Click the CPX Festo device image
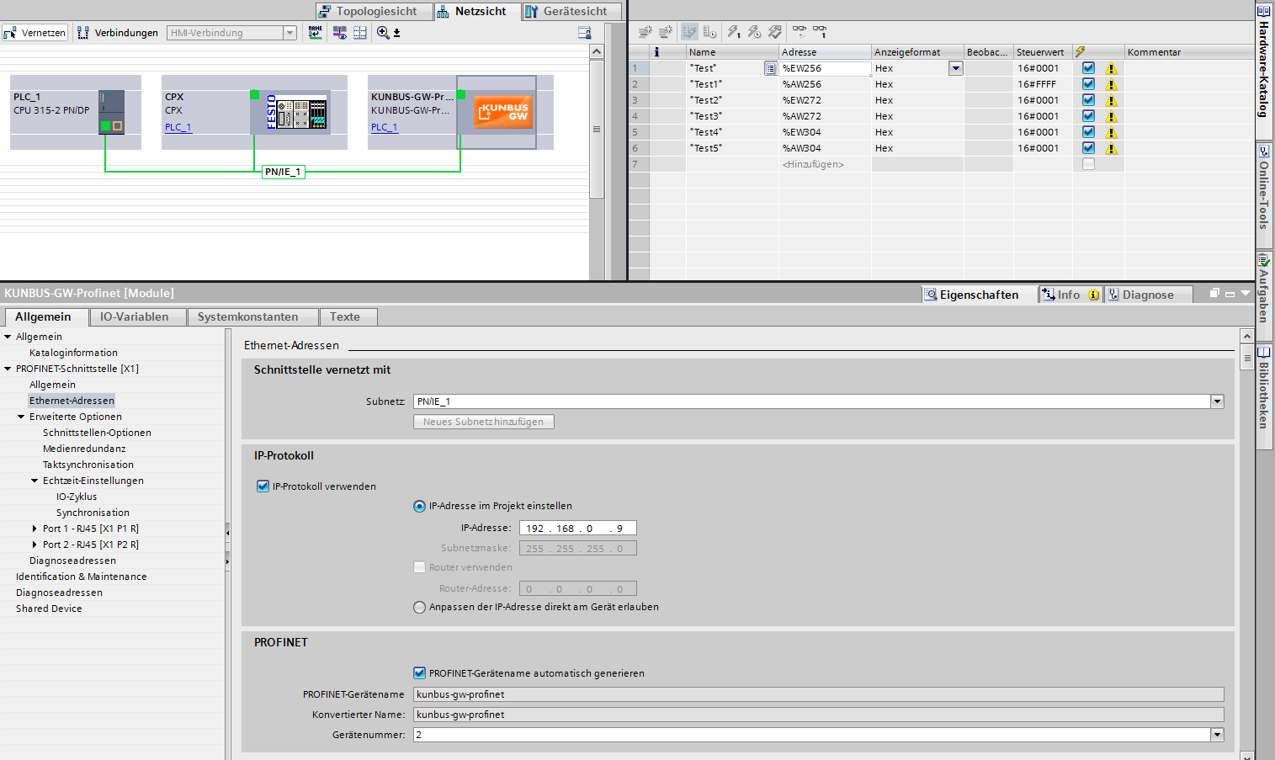Viewport: 1275px width, 760px height. click(x=296, y=112)
